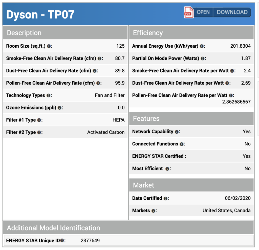
Task: Click the Smoke-Free CADR per Watt info icon
Action: (232, 71)
